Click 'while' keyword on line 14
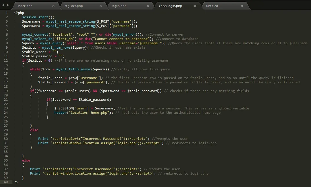This screenshot has width=311, height=187. 35,69
